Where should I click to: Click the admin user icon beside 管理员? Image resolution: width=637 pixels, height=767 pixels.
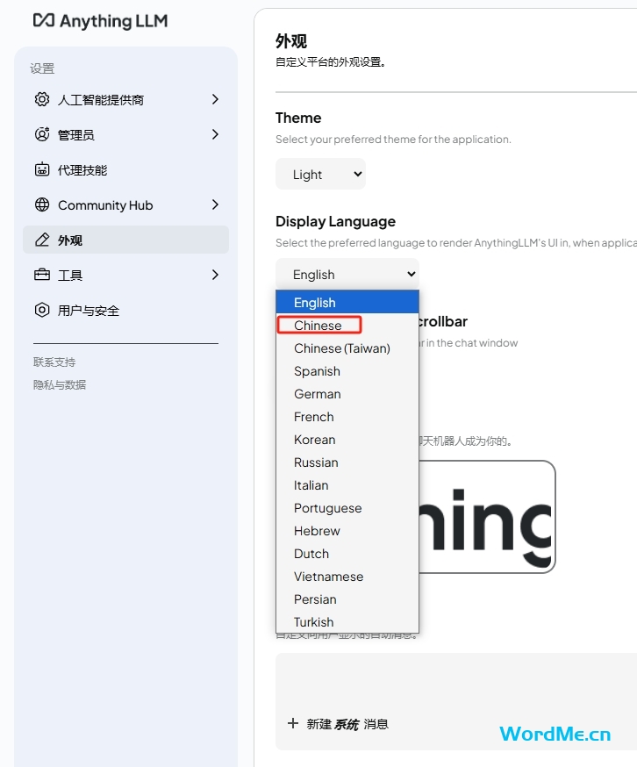point(42,134)
